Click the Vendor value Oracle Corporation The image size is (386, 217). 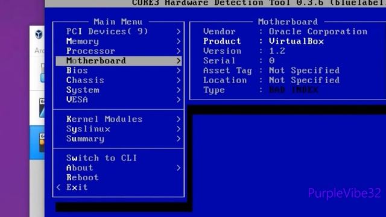tap(318, 31)
